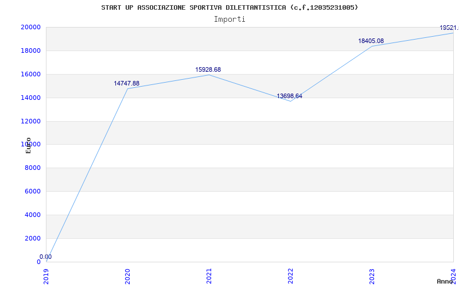Viewport: 459px width, 287px height.
Task: Click the line's 2022 dip point
Action: [290, 101]
